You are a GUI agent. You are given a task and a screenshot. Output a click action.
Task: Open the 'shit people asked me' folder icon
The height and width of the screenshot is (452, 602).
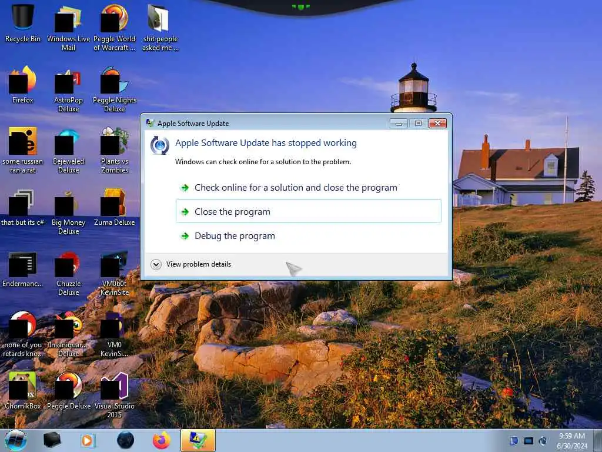(160, 27)
